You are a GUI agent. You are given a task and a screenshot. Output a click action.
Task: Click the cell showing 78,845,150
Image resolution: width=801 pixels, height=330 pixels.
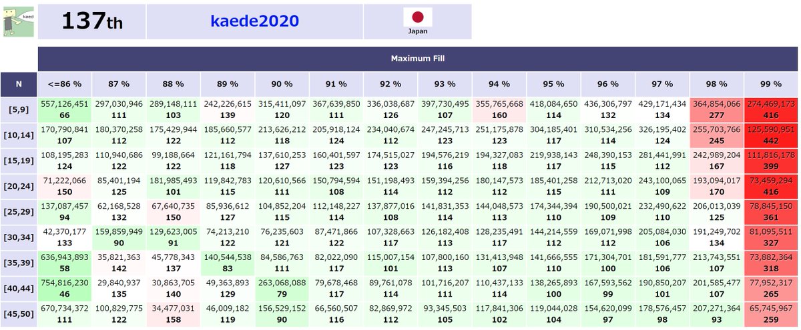[x=771, y=211]
